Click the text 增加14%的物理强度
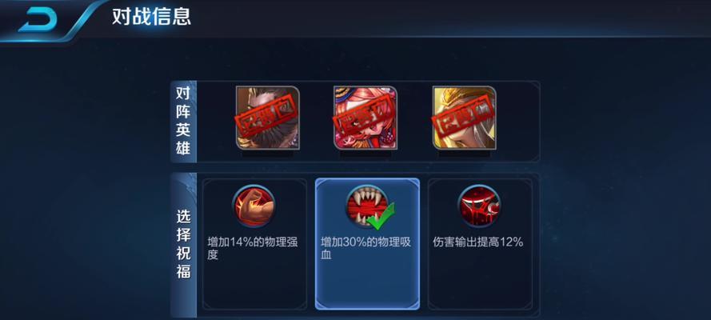This screenshot has height=320, width=711. (253, 248)
